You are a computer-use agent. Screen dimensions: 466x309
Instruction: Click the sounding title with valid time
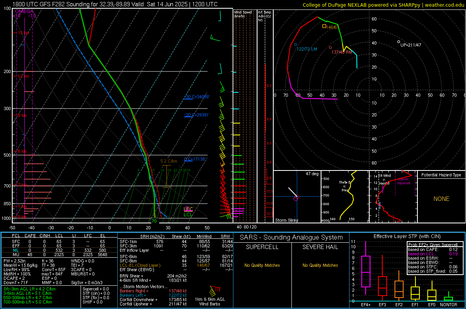coord(115,4)
